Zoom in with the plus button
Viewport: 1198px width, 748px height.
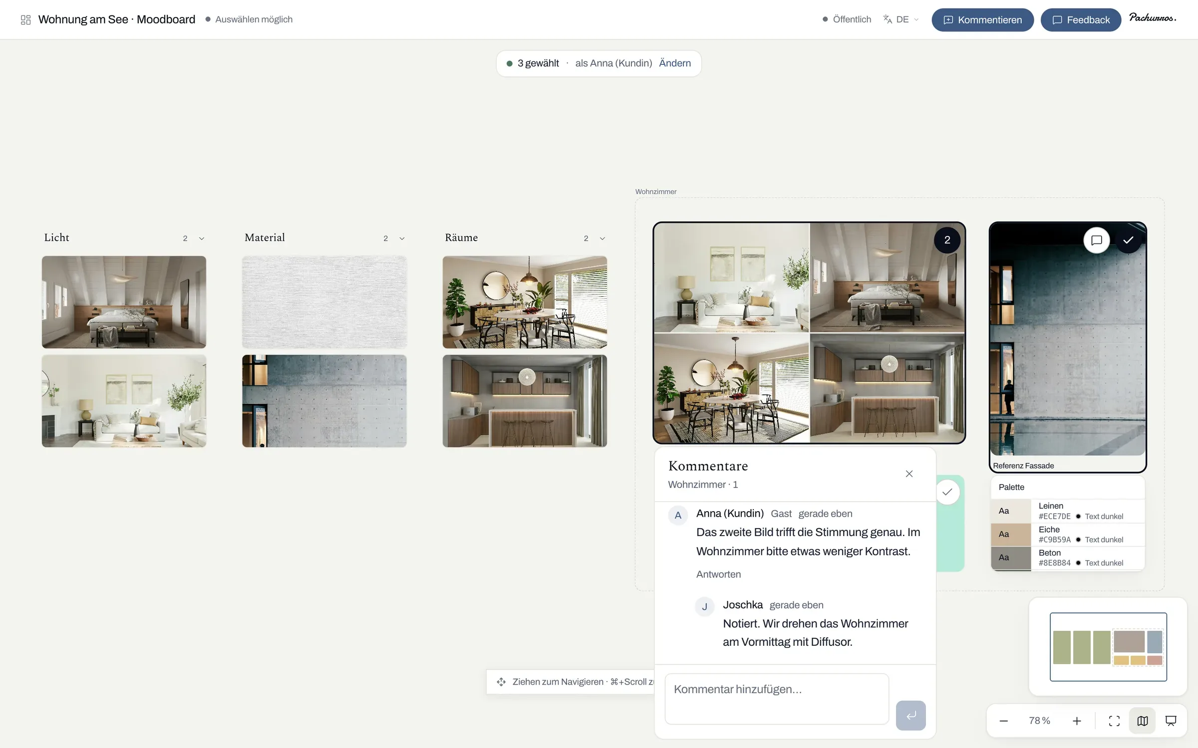tap(1077, 721)
